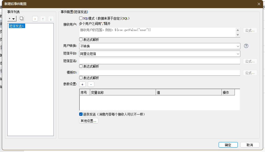Click the help question mark icon

246,46
